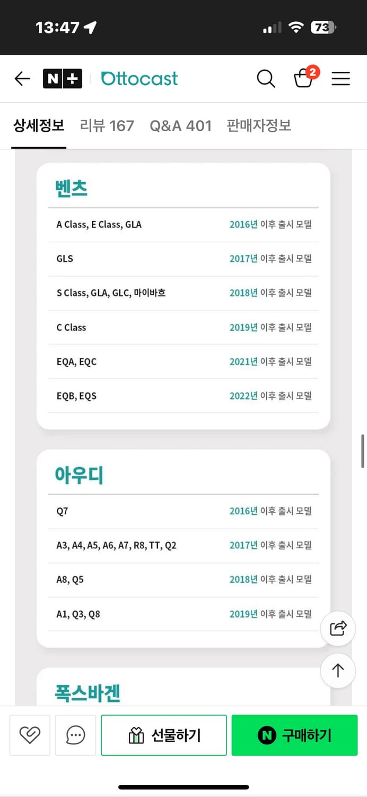Switch to the 리뷰 167 tab
Image resolution: width=367 pixels, height=797 pixels.
107,126
